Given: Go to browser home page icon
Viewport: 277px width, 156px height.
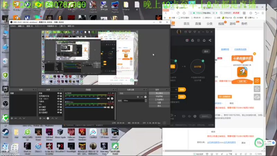Looking at the screenshot, I should point(184,13).
